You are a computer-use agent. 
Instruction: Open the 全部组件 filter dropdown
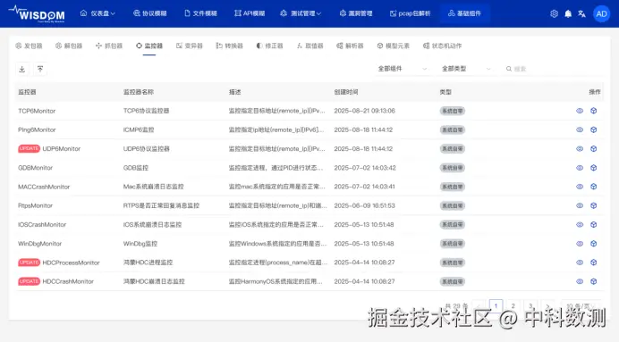pos(403,69)
